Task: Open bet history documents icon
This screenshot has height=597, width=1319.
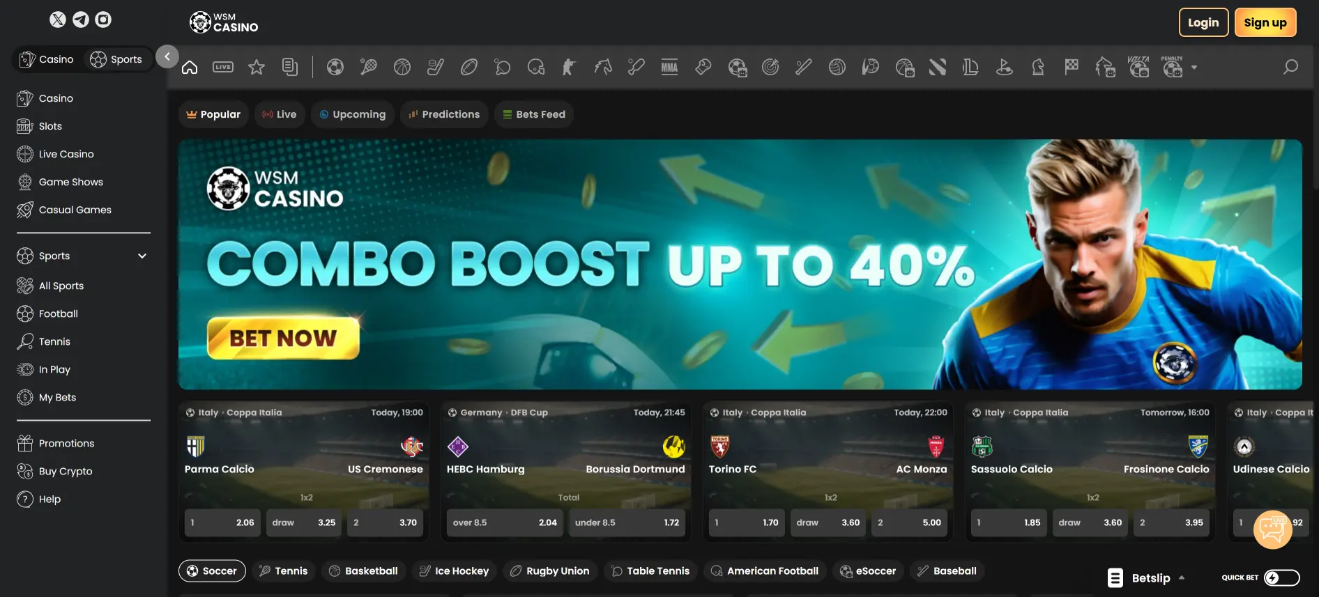Action: [x=290, y=67]
